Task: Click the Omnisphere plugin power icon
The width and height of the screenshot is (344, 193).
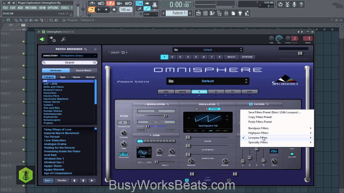Action: (x=42, y=39)
